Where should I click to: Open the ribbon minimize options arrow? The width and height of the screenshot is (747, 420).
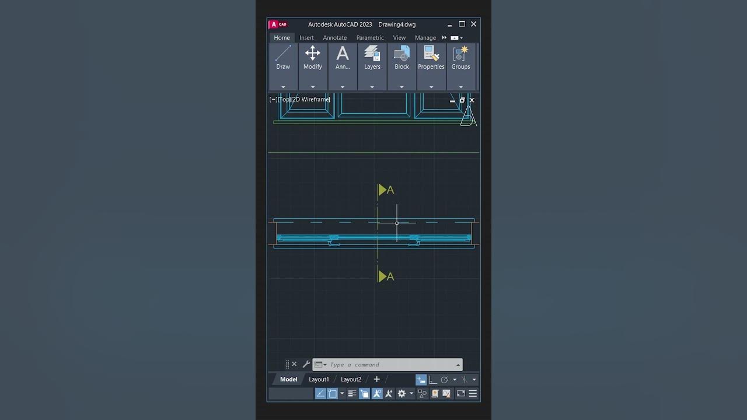point(462,38)
